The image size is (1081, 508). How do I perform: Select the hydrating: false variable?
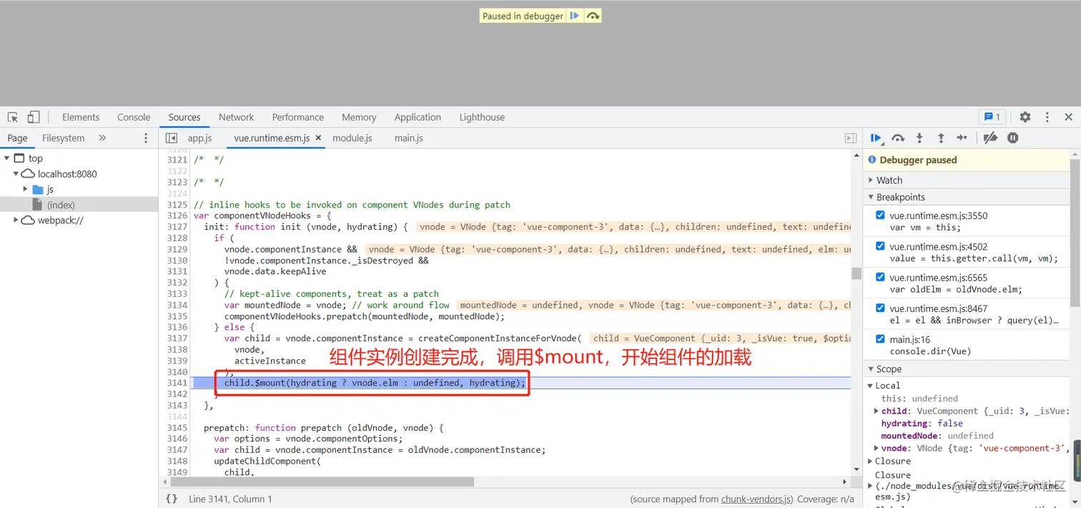coord(922,424)
